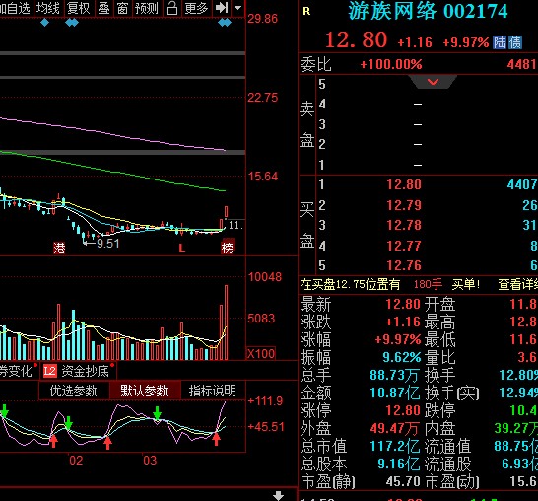Select the 复权 price adjustment button

click(79, 8)
